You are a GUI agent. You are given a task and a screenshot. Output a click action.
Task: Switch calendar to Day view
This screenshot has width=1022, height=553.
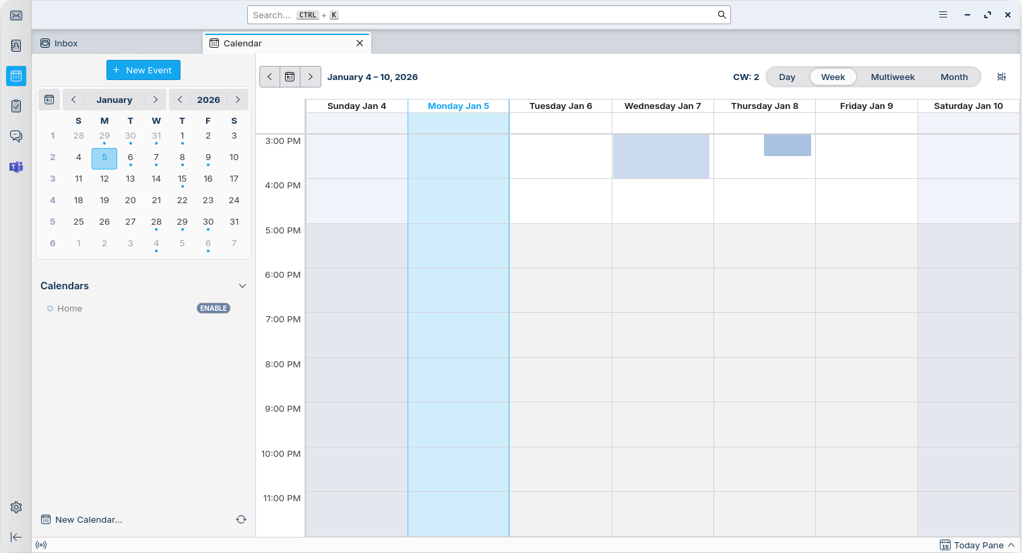pos(787,77)
